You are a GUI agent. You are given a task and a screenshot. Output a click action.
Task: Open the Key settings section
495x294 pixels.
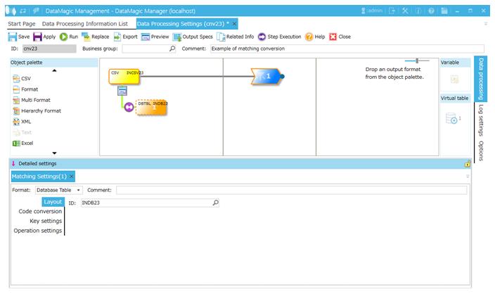click(x=46, y=221)
